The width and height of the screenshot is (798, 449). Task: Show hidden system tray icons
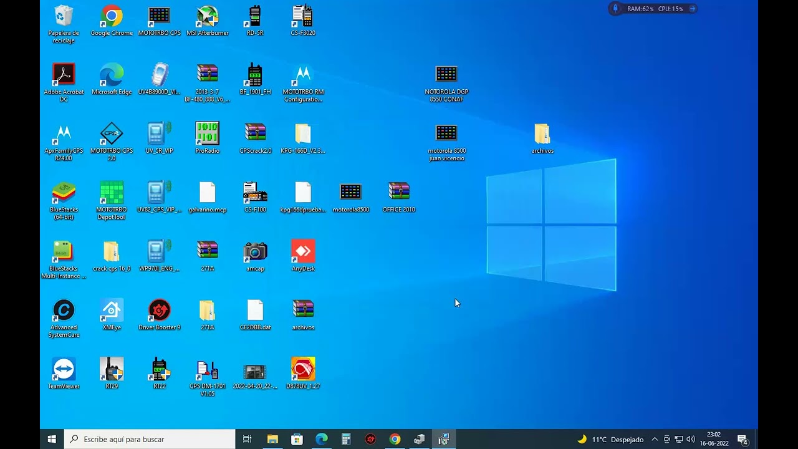[655, 439]
